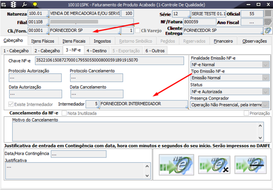Open the document list icon in title bar
Screen dimensions: 273x190
click(3, 5)
